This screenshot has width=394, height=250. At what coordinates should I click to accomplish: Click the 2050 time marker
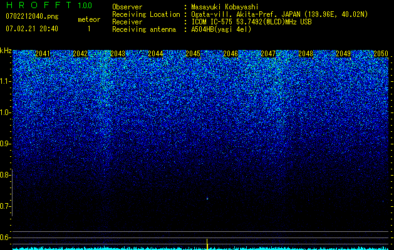coord(381,54)
